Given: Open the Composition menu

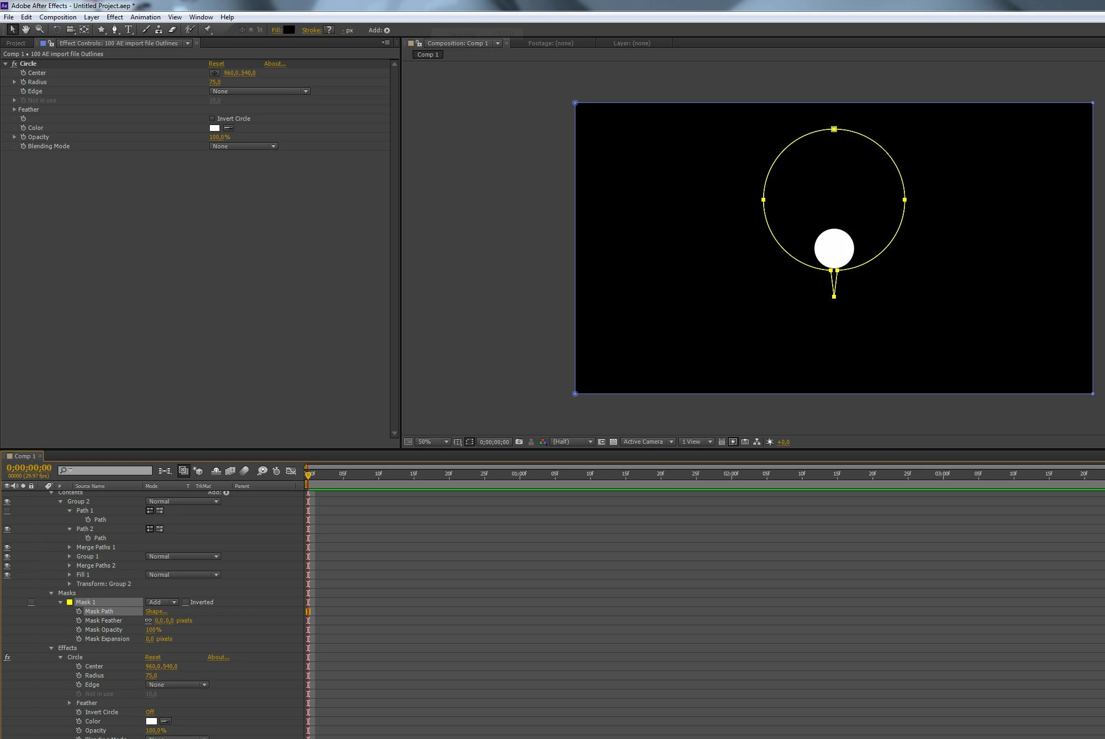Looking at the screenshot, I should [x=58, y=17].
